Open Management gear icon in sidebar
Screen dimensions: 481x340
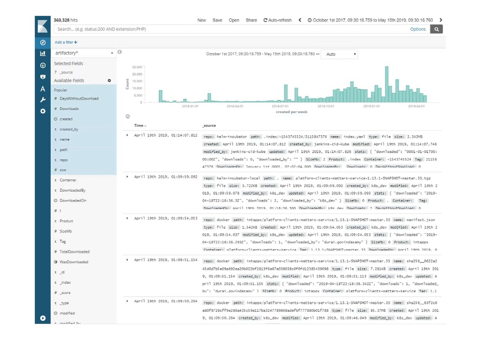click(43, 111)
